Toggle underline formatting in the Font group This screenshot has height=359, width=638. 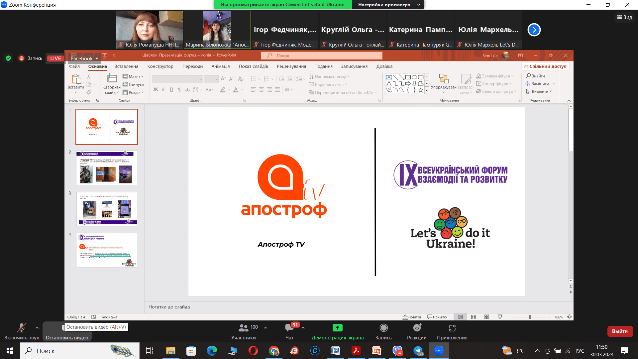pyautogui.click(x=171, y=89)
